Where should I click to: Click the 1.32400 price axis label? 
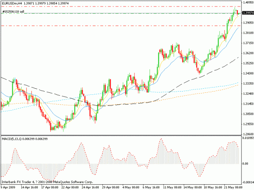point(248,94)
